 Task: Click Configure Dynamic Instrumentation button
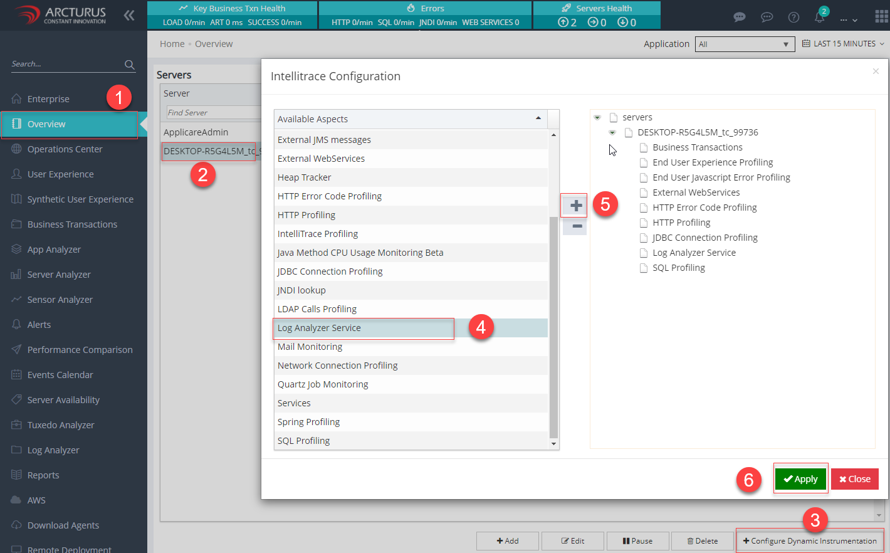(x=809, y=541)
